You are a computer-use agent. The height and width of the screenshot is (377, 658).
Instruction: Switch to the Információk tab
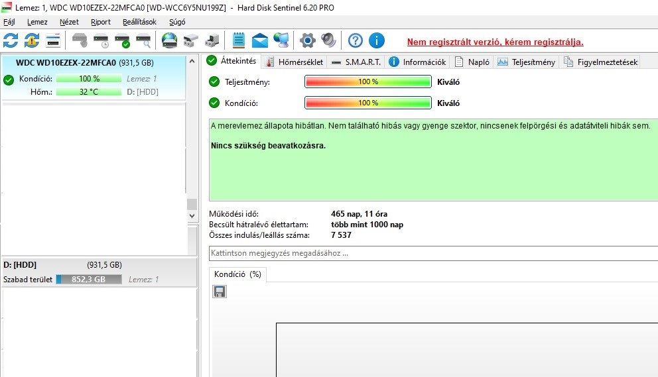coord(417,62)
